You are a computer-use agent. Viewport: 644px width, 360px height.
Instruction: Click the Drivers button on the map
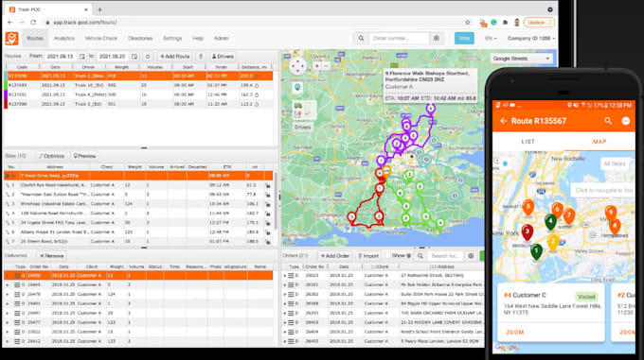tap(303, 127)
